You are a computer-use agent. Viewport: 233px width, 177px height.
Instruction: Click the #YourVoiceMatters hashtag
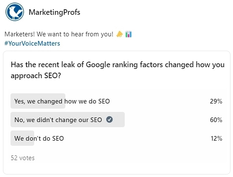[32, 44]
